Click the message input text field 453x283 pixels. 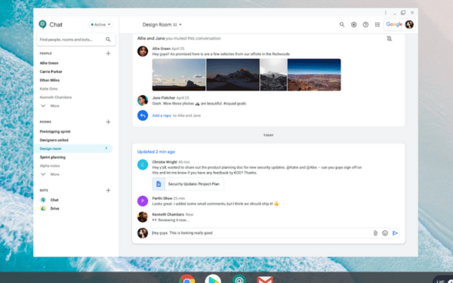(x=261, y=233)
